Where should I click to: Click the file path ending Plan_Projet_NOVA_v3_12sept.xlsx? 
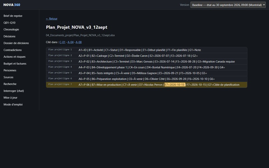click(x=80, y=35)
